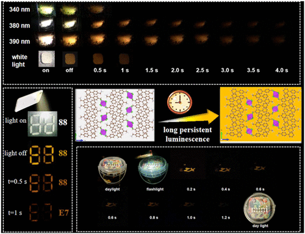Click the "on" column label

[46, 70]
